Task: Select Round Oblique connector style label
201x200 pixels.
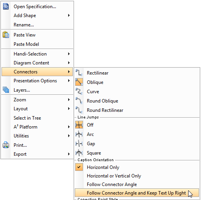Action: click(102, 101)
